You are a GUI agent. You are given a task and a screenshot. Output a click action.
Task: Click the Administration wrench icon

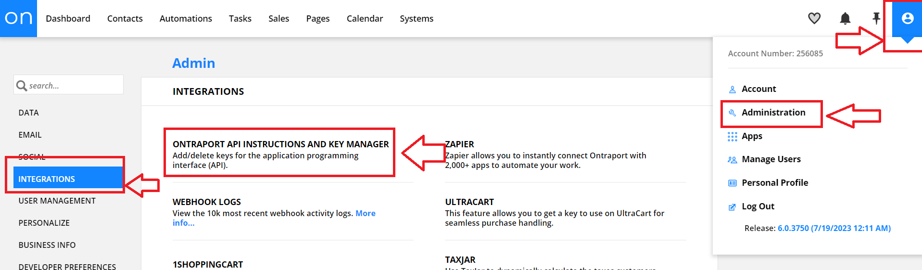pos(733,113)
